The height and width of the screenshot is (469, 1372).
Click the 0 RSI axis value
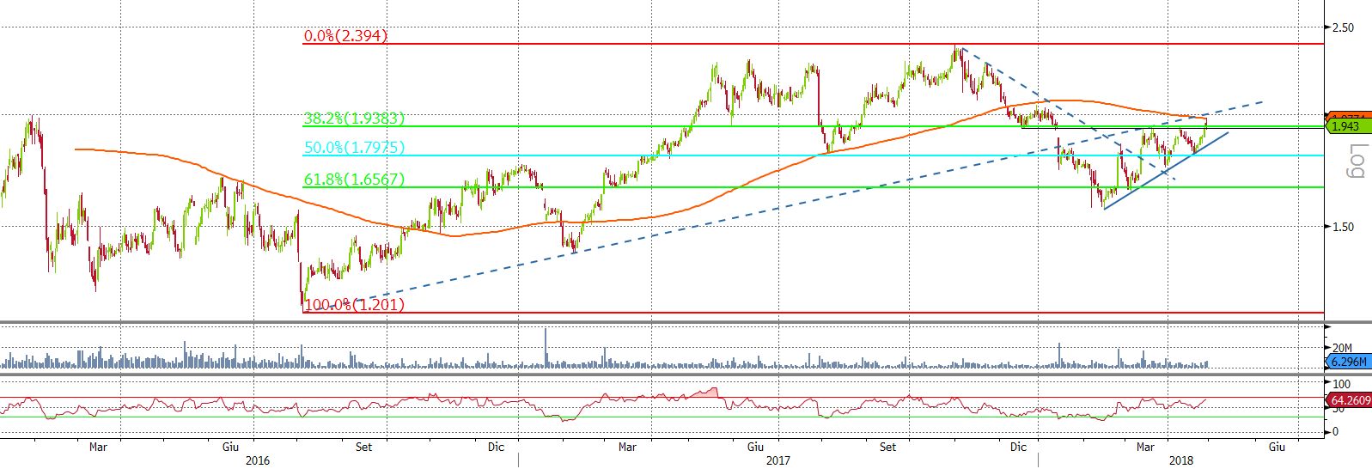[1335, 431]
